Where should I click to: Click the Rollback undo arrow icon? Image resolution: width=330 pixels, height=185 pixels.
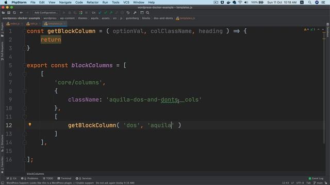(x=128, y=13)
